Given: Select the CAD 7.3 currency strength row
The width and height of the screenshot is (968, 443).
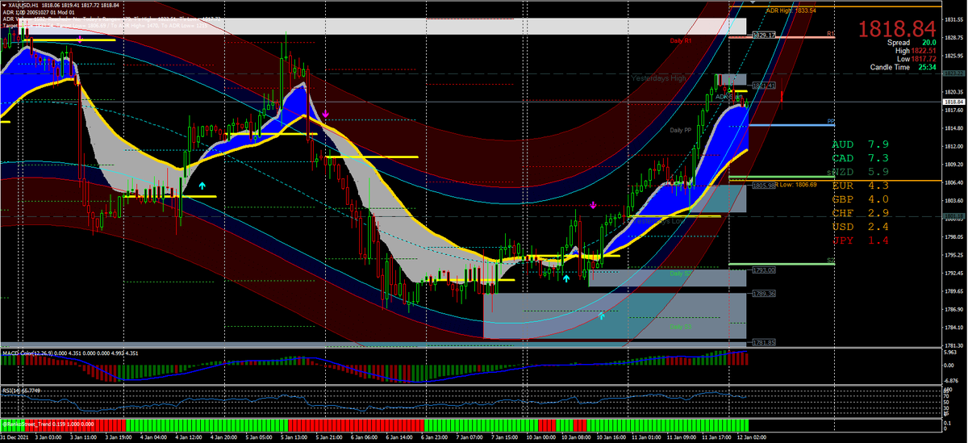Looking at the screenshot, I should [x=860, y=157].
